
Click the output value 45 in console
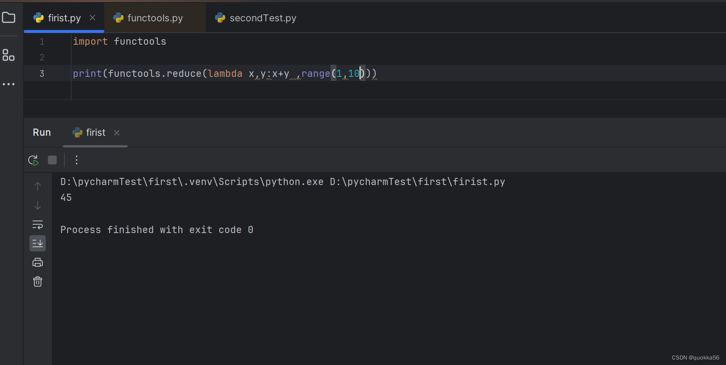tap(66, 198)
